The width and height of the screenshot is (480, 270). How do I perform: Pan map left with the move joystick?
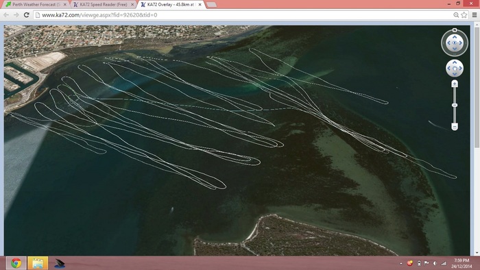pyautogui.click(x=448, y=69)
